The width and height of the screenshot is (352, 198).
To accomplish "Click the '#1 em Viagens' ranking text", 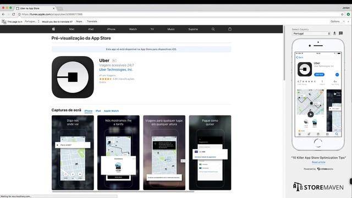I will click(108, 75).
